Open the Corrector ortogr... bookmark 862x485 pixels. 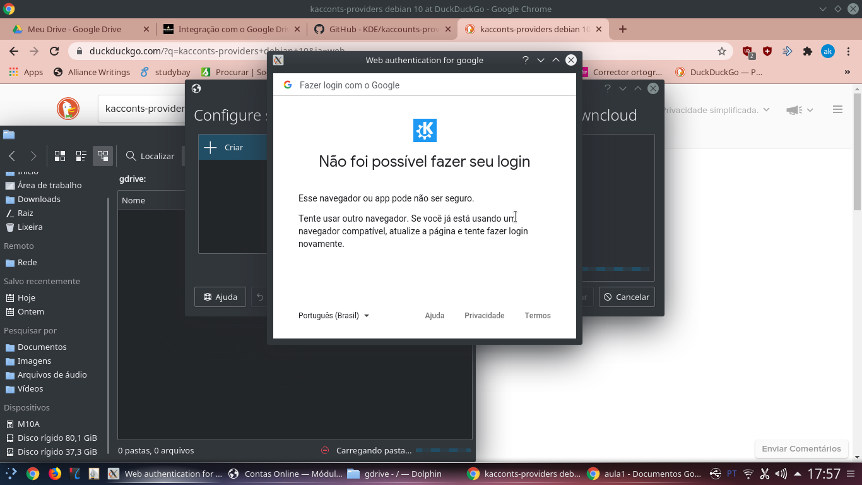pyautogui.click(x=621, y=72)
